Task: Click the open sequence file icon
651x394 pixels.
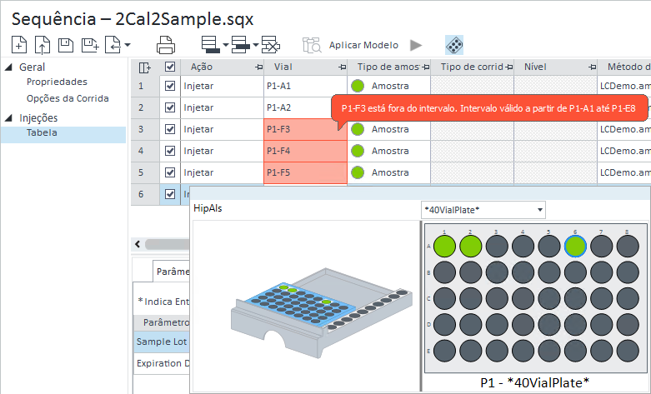Action: pyautogui.click(x=43, y=45)
